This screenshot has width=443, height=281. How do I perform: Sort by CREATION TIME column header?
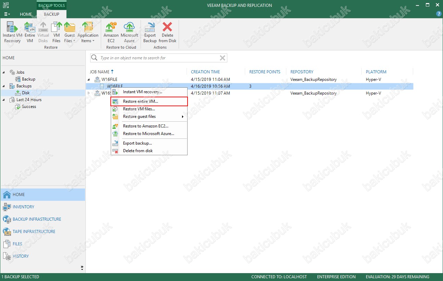205,72
